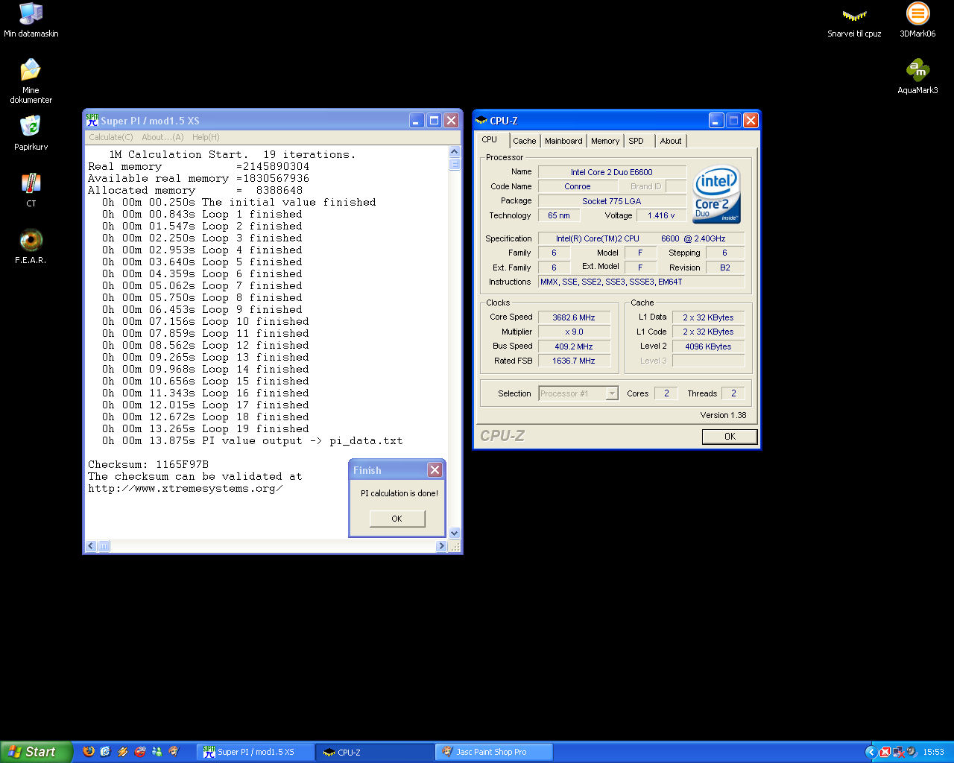This screenshot has width=954, height=763.
Task: Switch to the About tab in CPU-Z
Action: pos(671,141)
